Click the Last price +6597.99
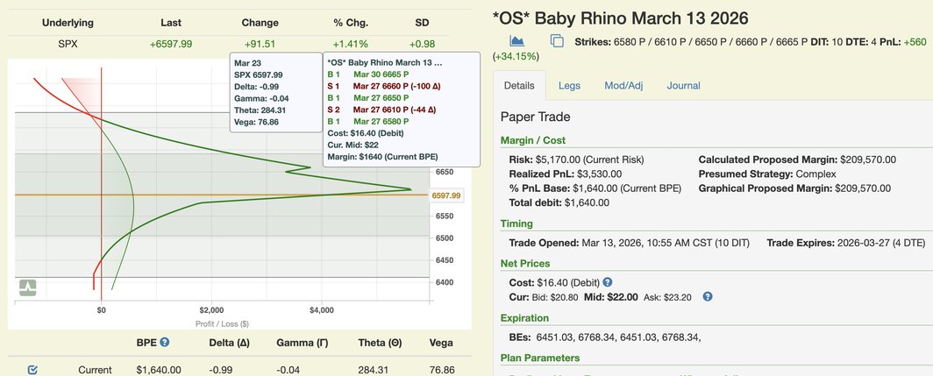Screen dimensions: 933x376 pos(171,44)
